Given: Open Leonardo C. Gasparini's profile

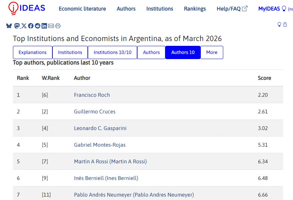Looking at the screenshot, I should coord(100,128).
